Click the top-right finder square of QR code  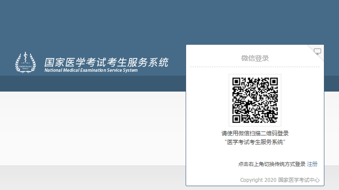click(273, 82)
